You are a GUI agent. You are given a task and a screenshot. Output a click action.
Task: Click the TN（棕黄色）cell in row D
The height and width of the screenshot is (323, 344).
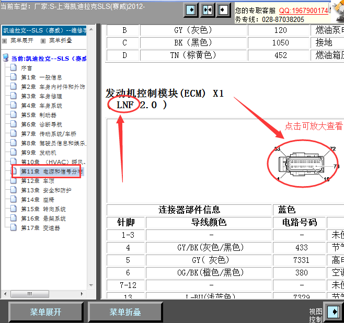point(193,55)
